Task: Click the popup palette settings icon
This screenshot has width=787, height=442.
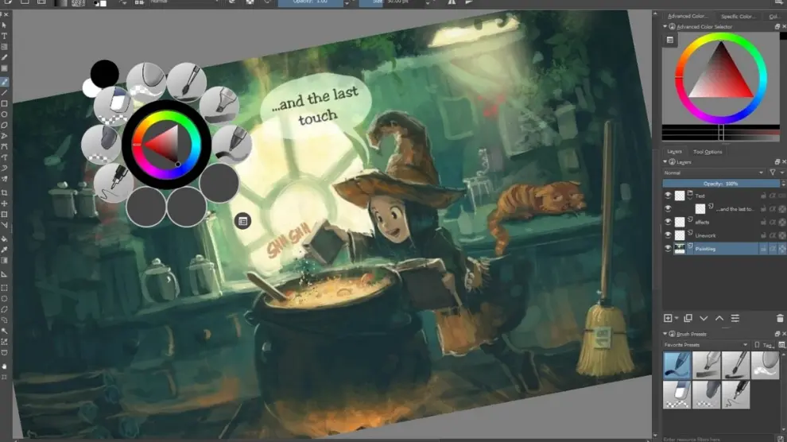Action: (x=243, y=221)
